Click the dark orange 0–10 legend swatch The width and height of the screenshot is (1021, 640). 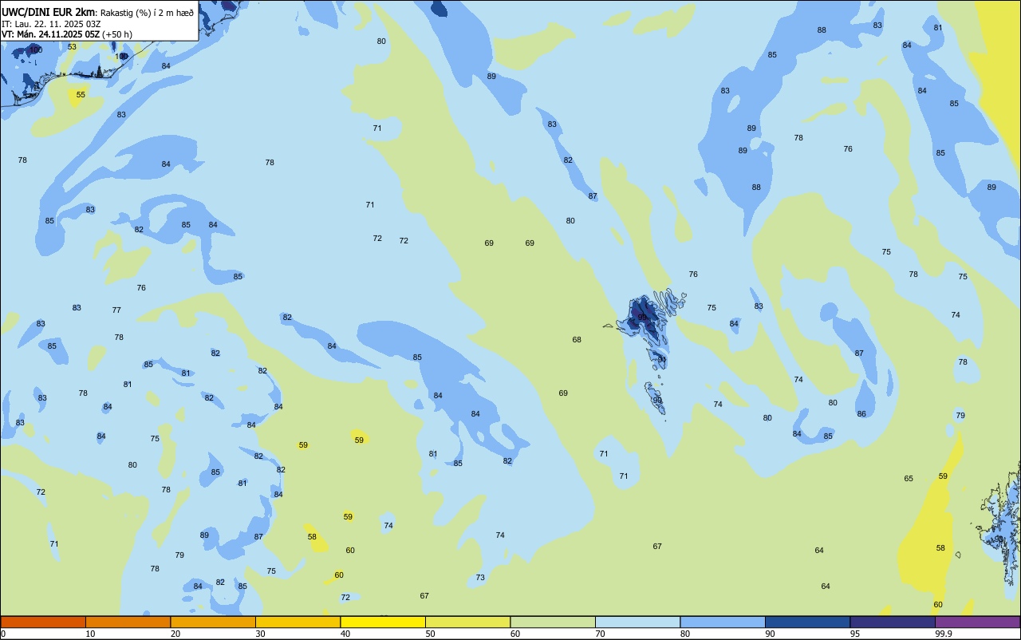coord(43,622)
